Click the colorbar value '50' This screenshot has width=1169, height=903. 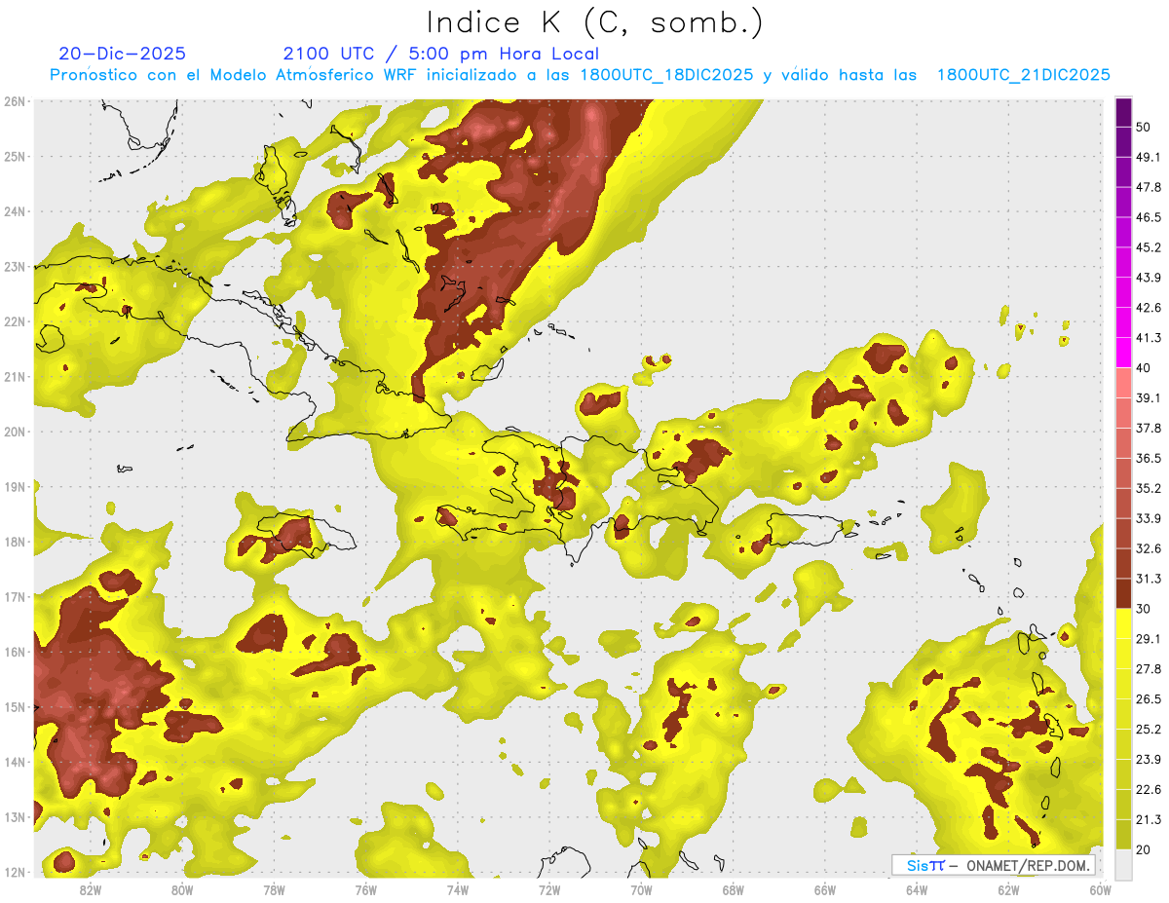pyautogui.click(x=1144, y=127)
